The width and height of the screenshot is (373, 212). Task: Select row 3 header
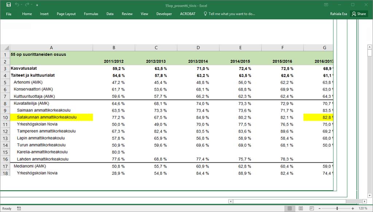5,69
